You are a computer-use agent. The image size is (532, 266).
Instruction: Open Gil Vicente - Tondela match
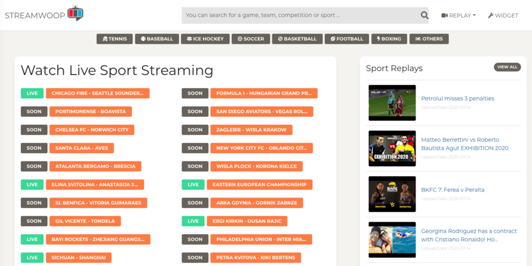[x=85, y=221]
